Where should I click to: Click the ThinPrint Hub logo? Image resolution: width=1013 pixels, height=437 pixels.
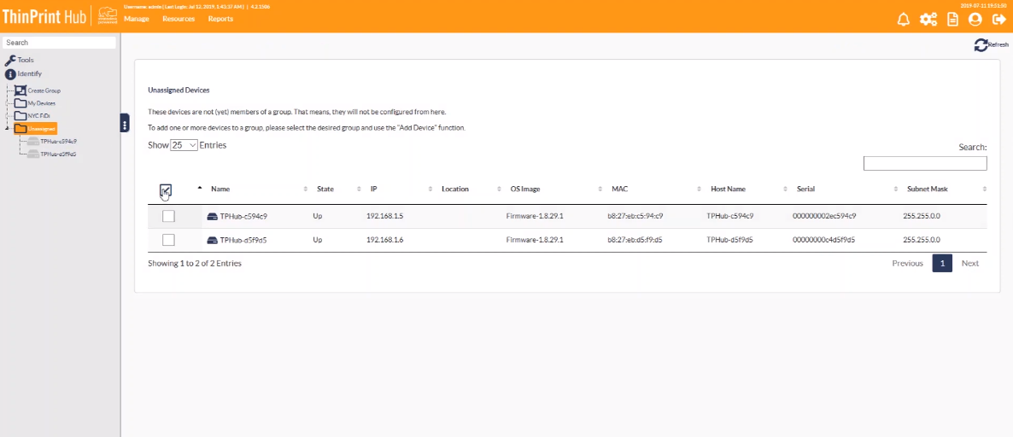(x=44, y=15)
